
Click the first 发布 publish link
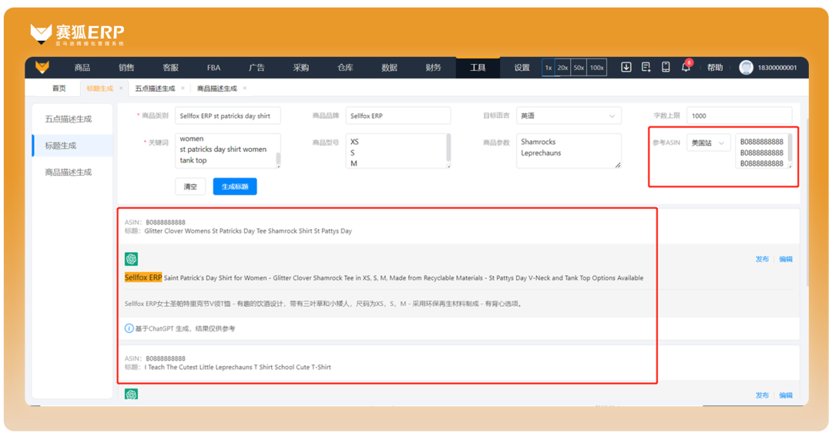(762, 259)
